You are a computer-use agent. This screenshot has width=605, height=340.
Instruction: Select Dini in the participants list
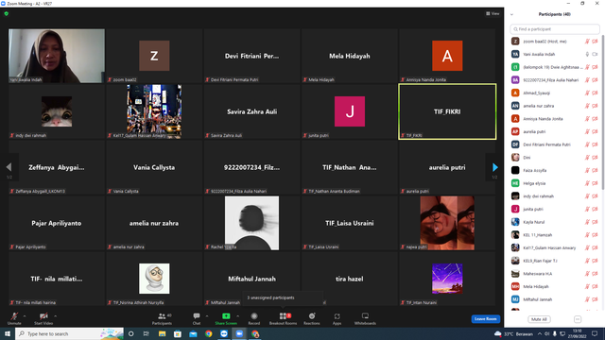click(555, 158)
